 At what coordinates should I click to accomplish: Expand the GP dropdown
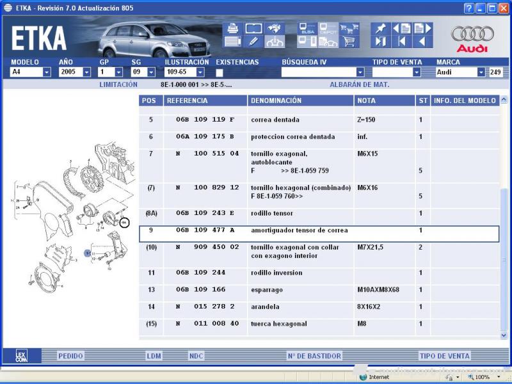coord(119,72)
